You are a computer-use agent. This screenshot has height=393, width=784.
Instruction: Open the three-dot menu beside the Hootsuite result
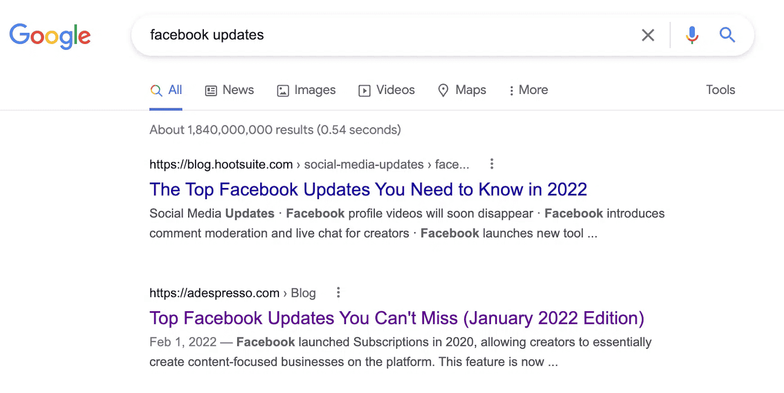coord(492,164)
